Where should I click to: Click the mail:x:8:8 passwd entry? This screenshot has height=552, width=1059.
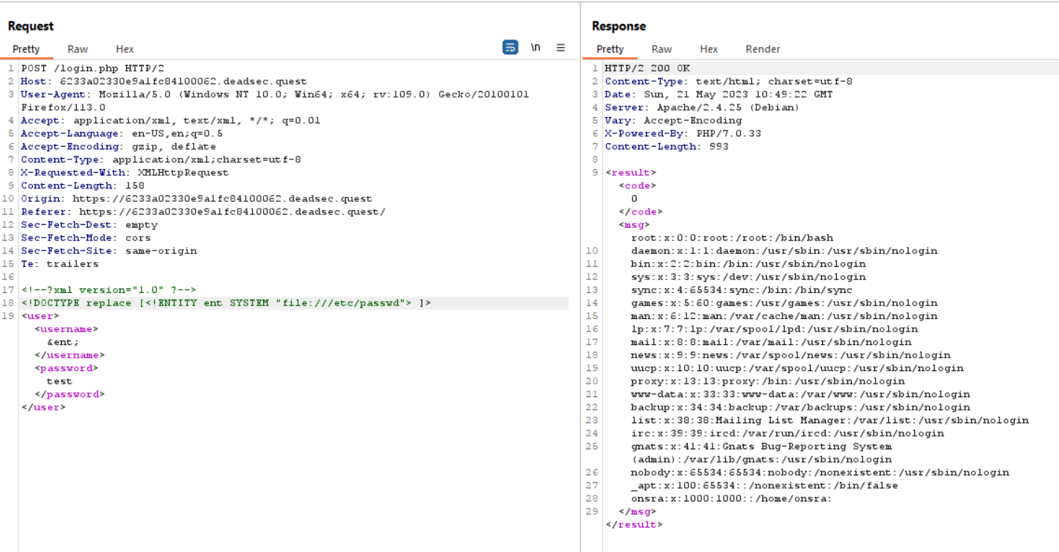(771, 342)
